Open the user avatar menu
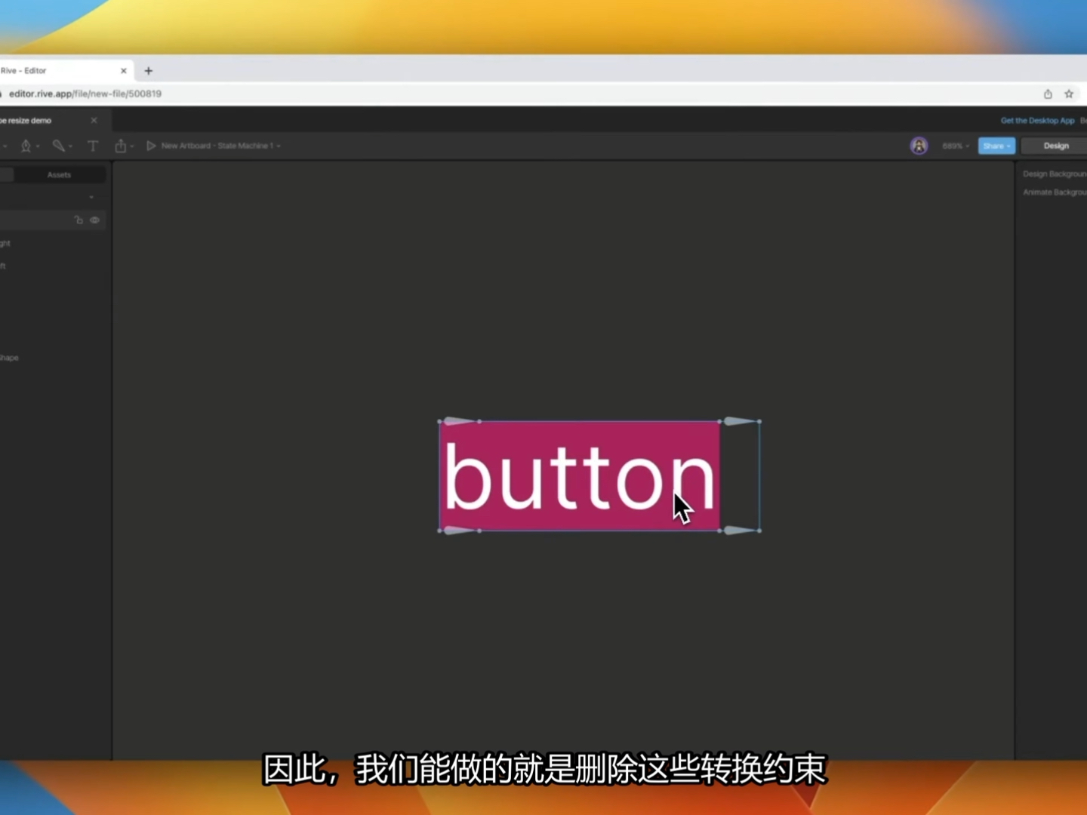Screen dimensions: 1087x815 click(919, 146)
